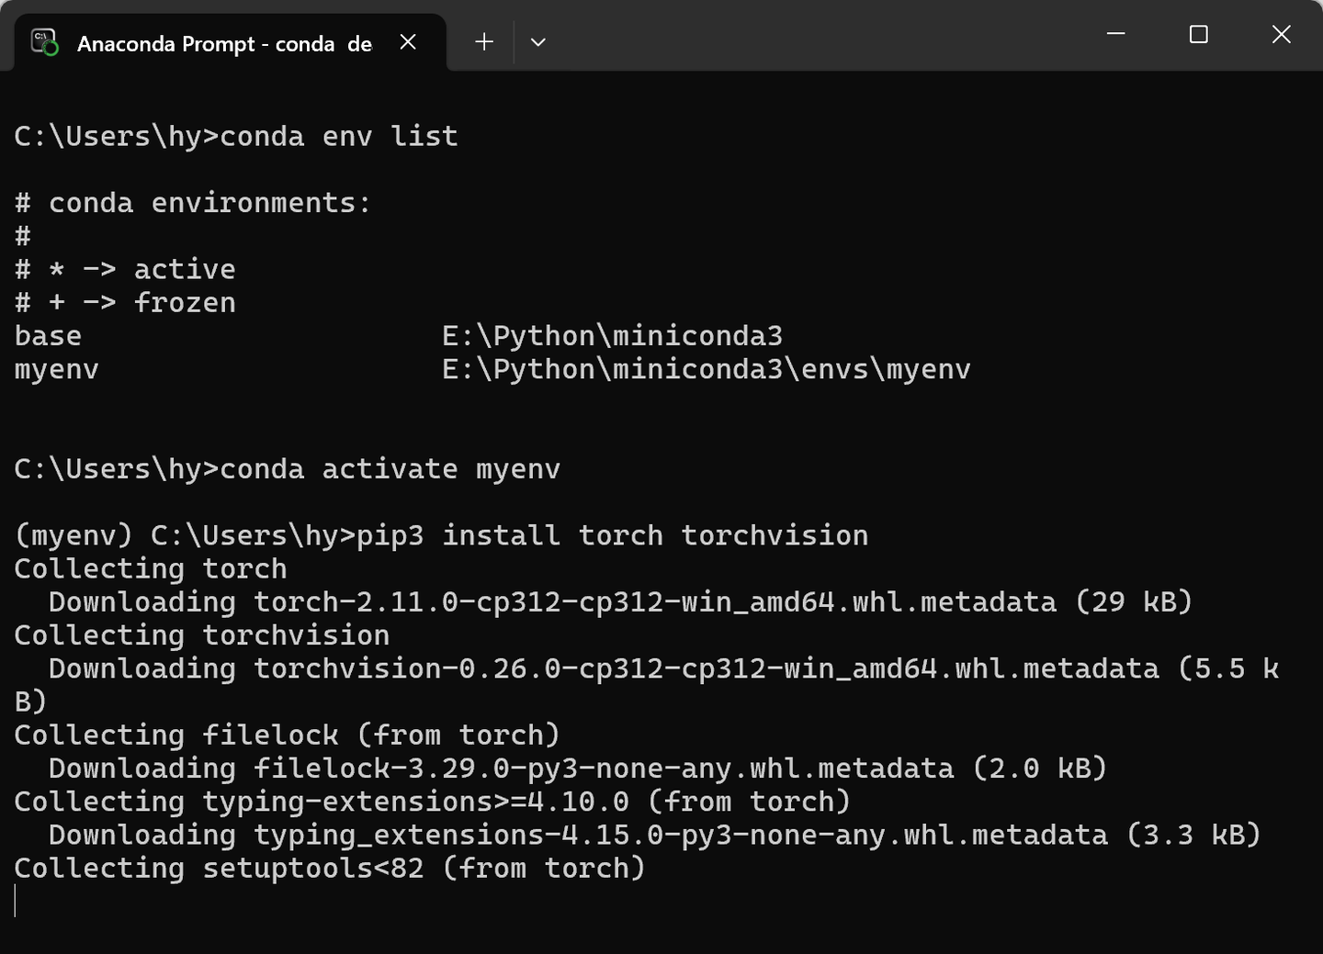Expand the new tab profiles dropdown chevron
The image size is (1323, 954).
538,42
